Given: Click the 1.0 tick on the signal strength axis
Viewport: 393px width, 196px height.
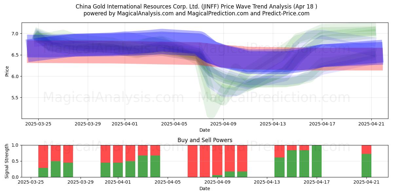Looking at the screenshot, I should 15,145.
